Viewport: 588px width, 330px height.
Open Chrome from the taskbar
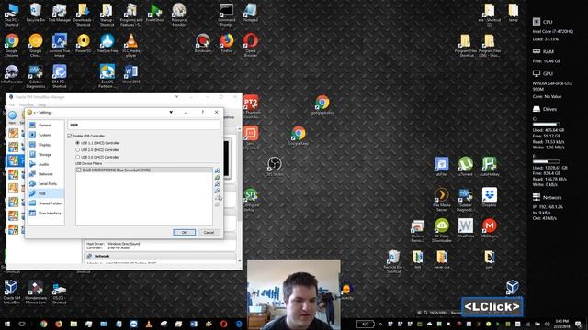pos(44,324)
